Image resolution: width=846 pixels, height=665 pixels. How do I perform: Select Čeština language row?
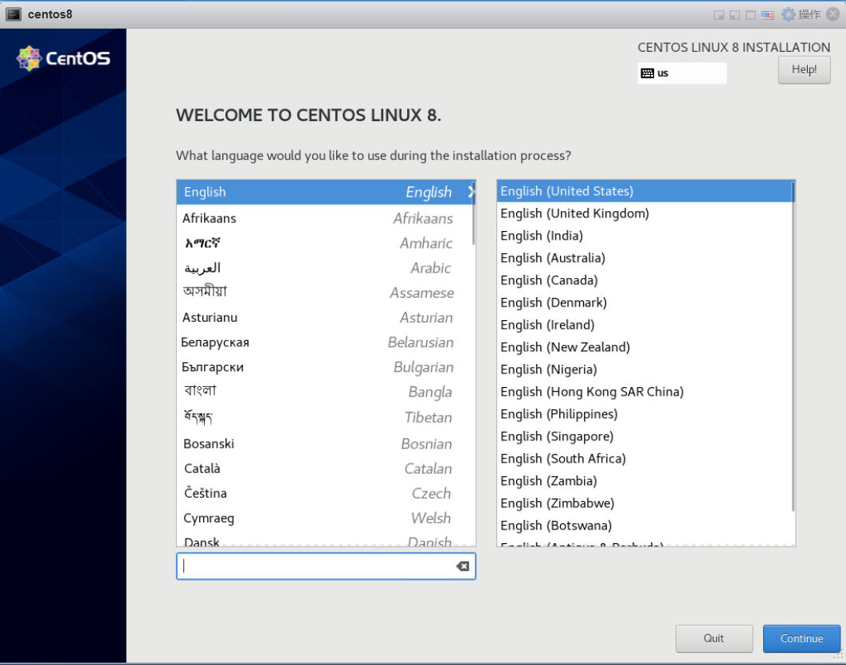pos(326,494)
